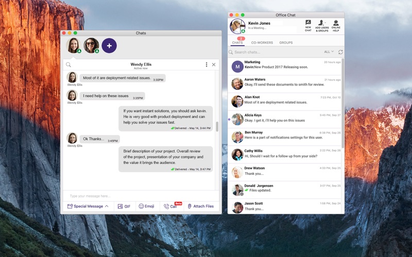412x257 pixels.
Task: Click the "If you want instant solutions" message
Action: click(165, 119)
